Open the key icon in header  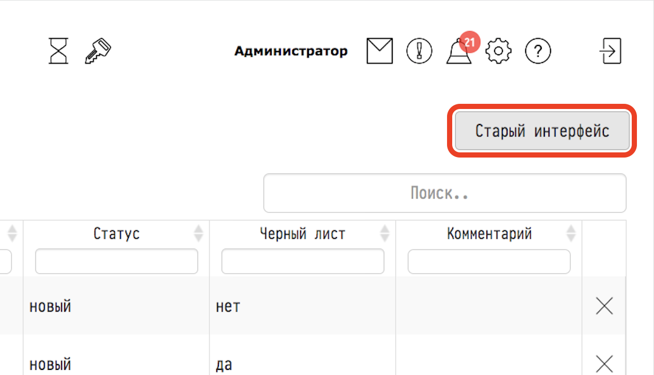click(98, 51)
